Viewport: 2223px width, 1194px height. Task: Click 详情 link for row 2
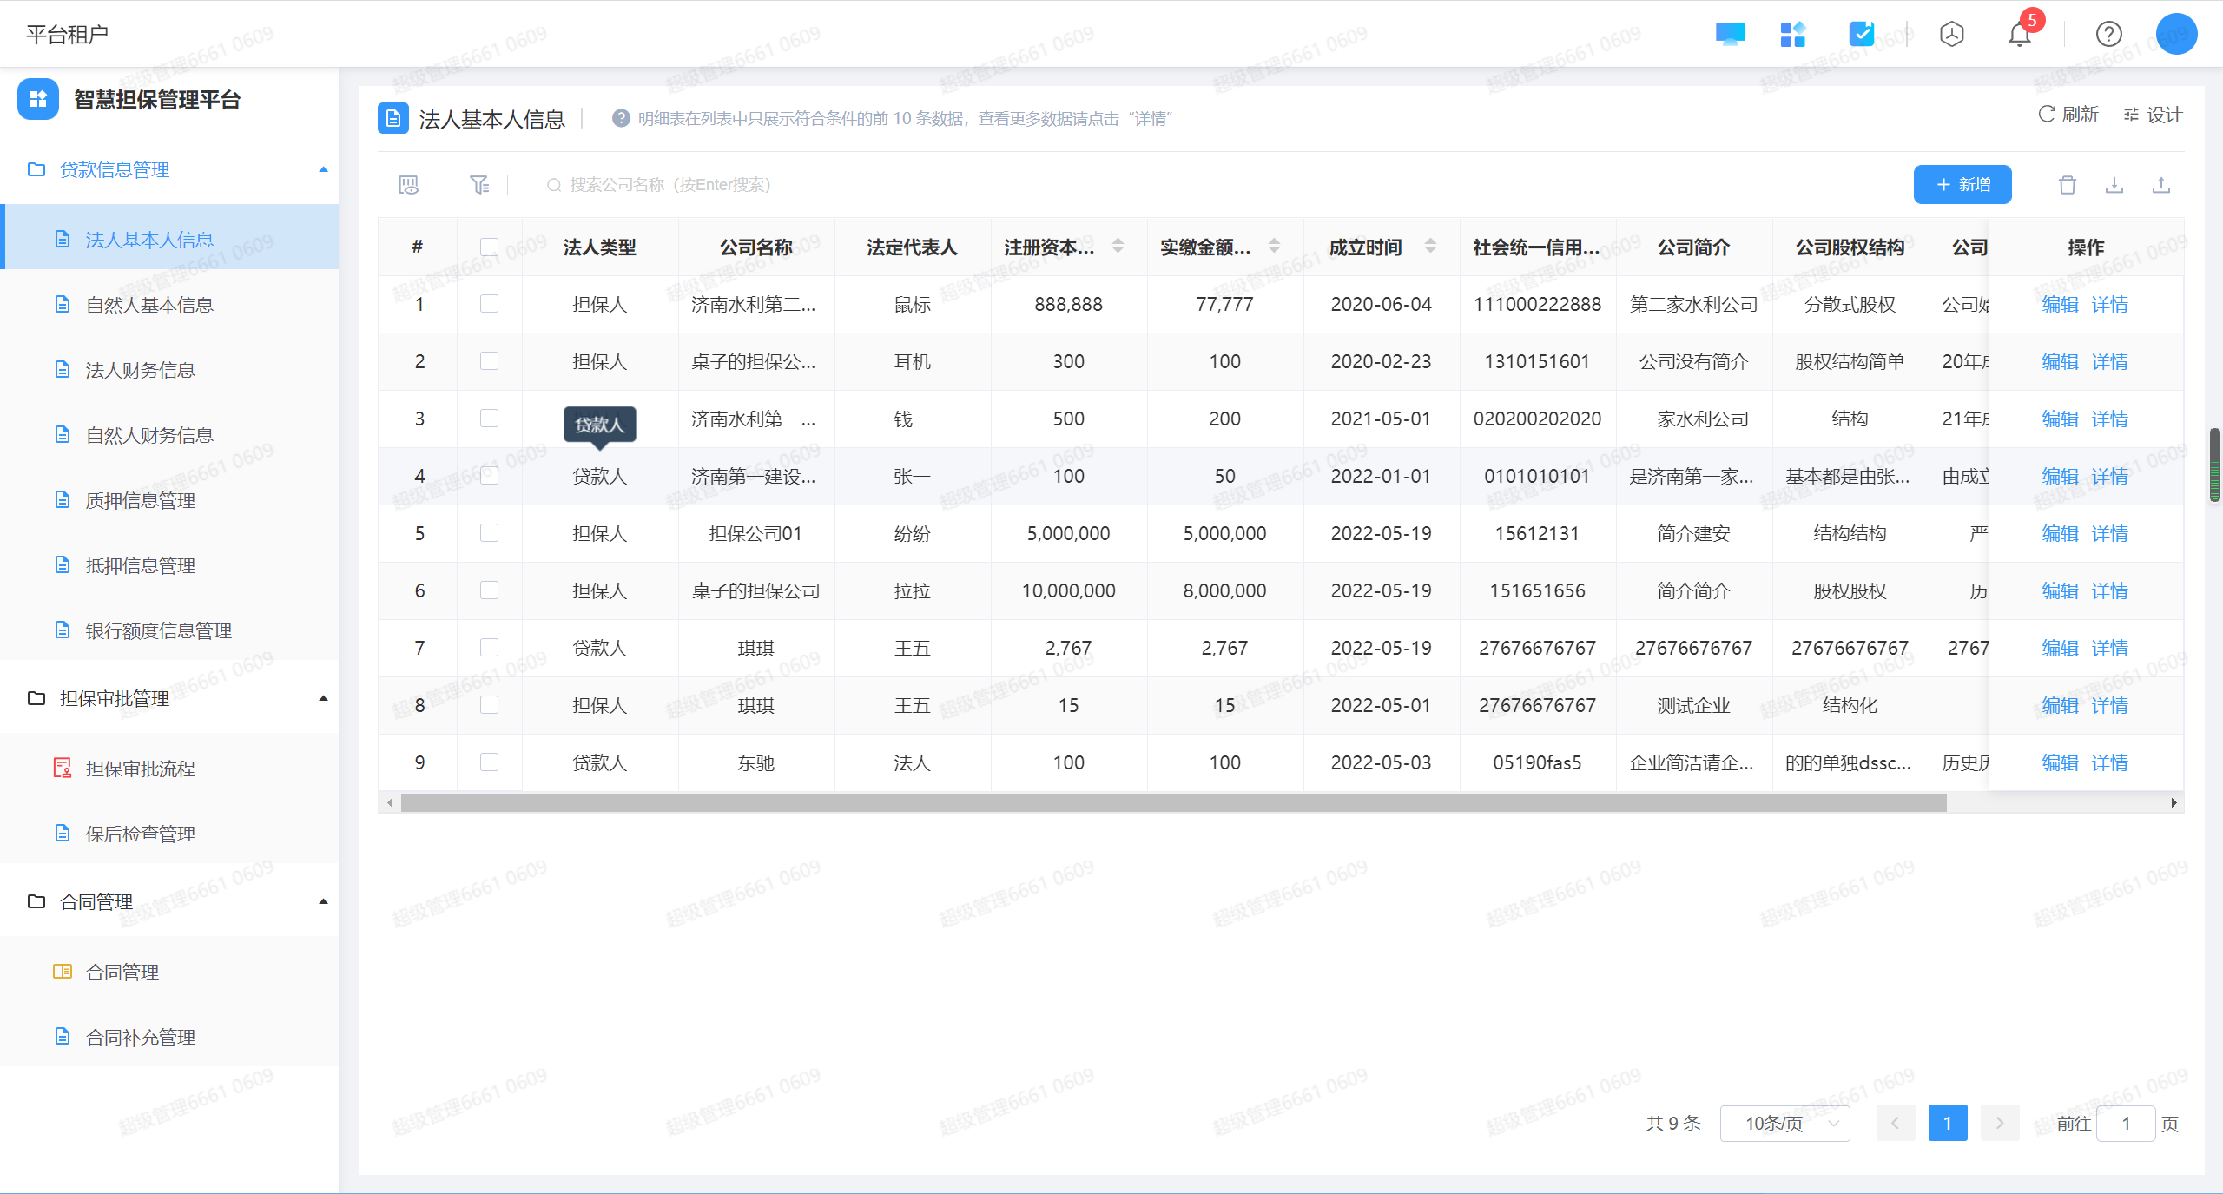[2109, 361]
